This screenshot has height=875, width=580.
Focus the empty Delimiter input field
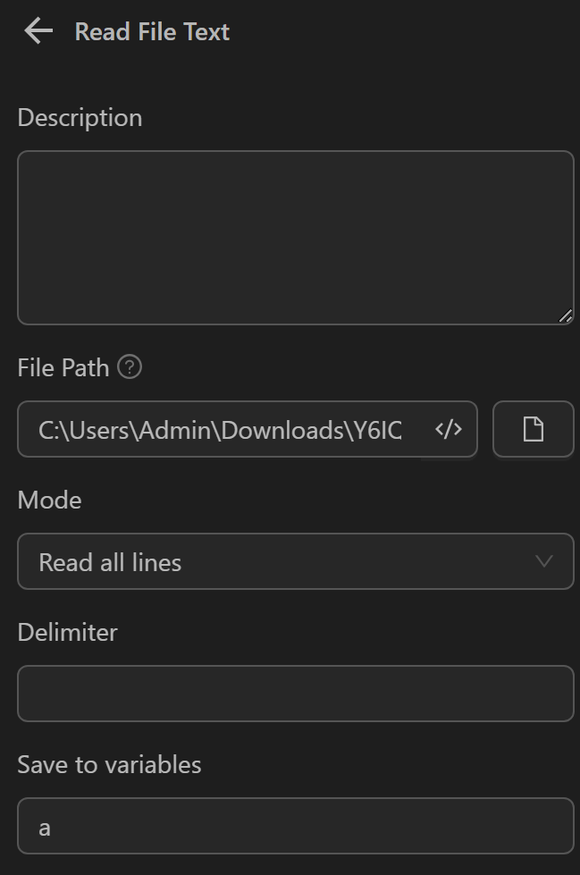pyautogui.click(x=295, y=694)
